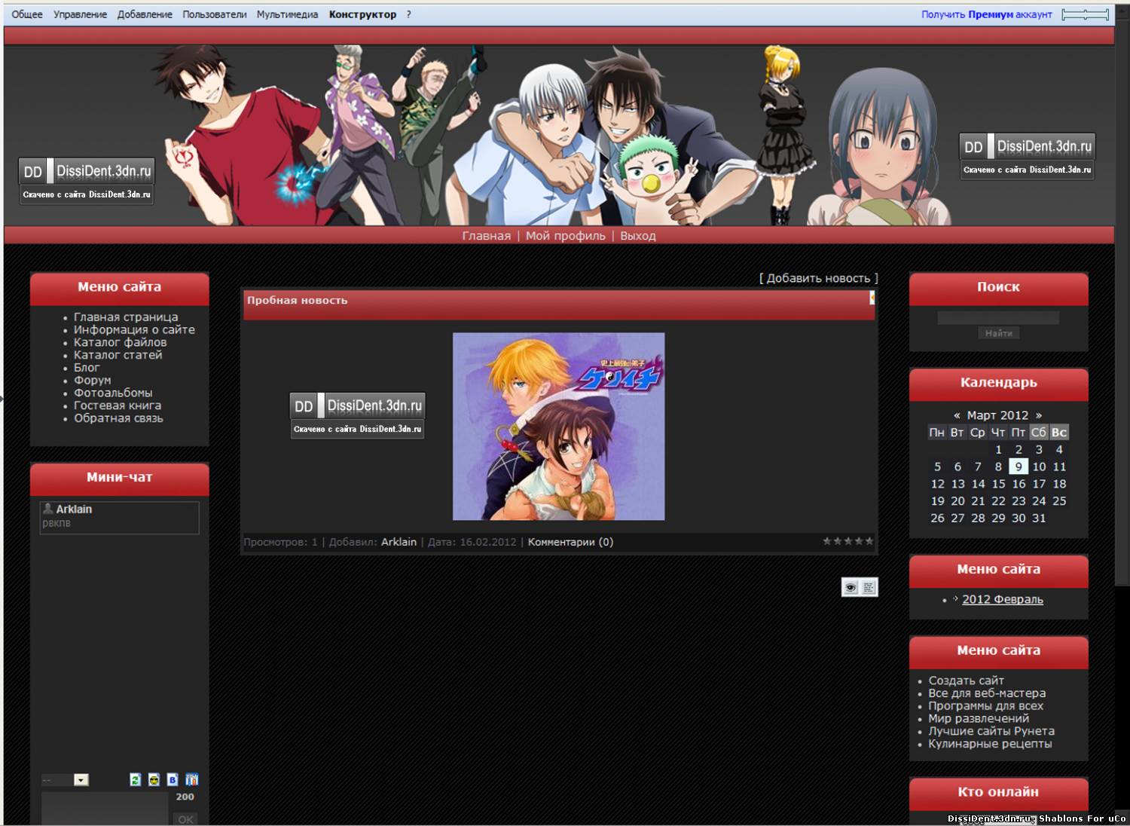Open Обратная связь menu item
1130x826 pixels.
point(118,418)
